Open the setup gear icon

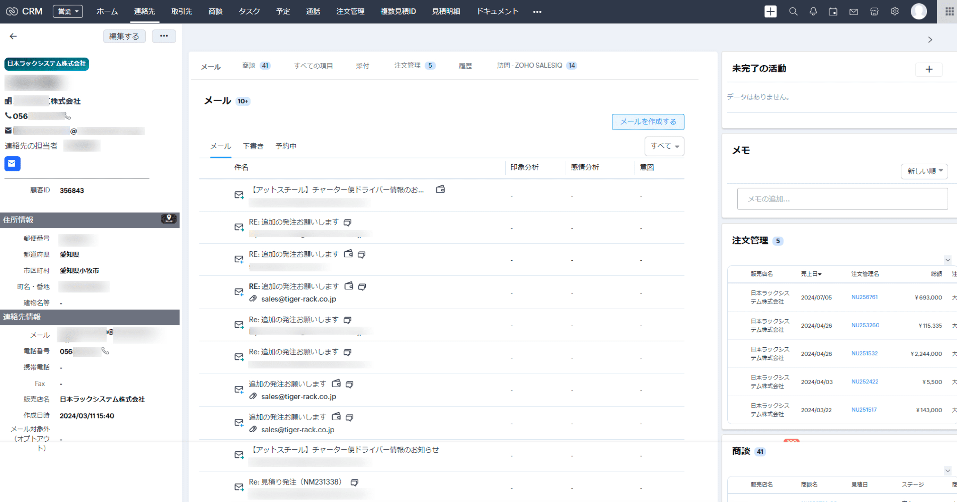point(895,11)
